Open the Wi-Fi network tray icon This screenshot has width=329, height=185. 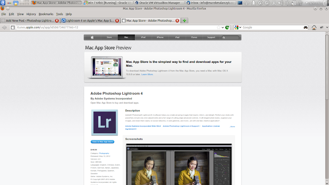pos(301,3)
